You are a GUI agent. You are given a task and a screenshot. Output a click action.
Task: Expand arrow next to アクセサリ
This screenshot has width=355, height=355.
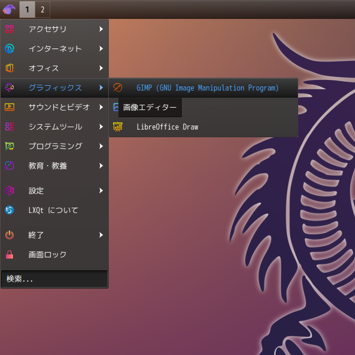[x=101, y=29]
